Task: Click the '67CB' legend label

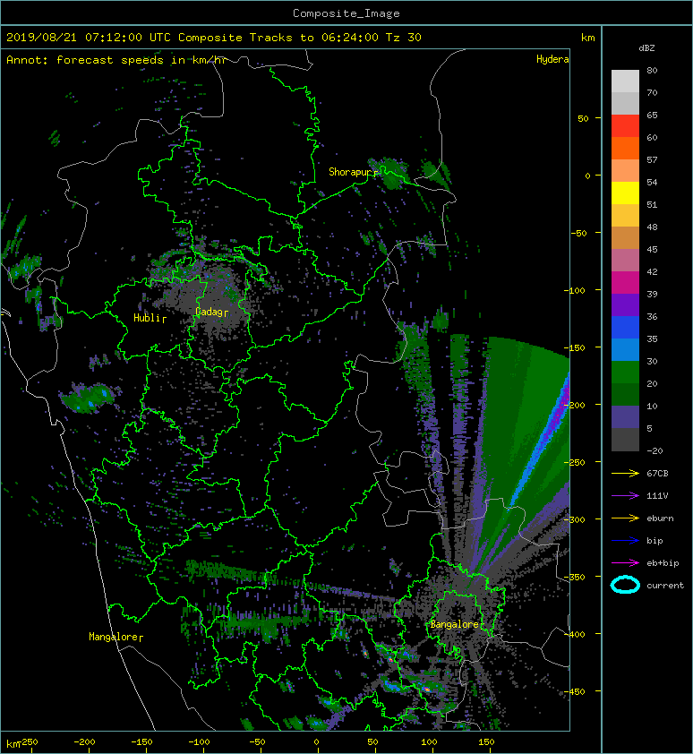Action: (657, 473)
